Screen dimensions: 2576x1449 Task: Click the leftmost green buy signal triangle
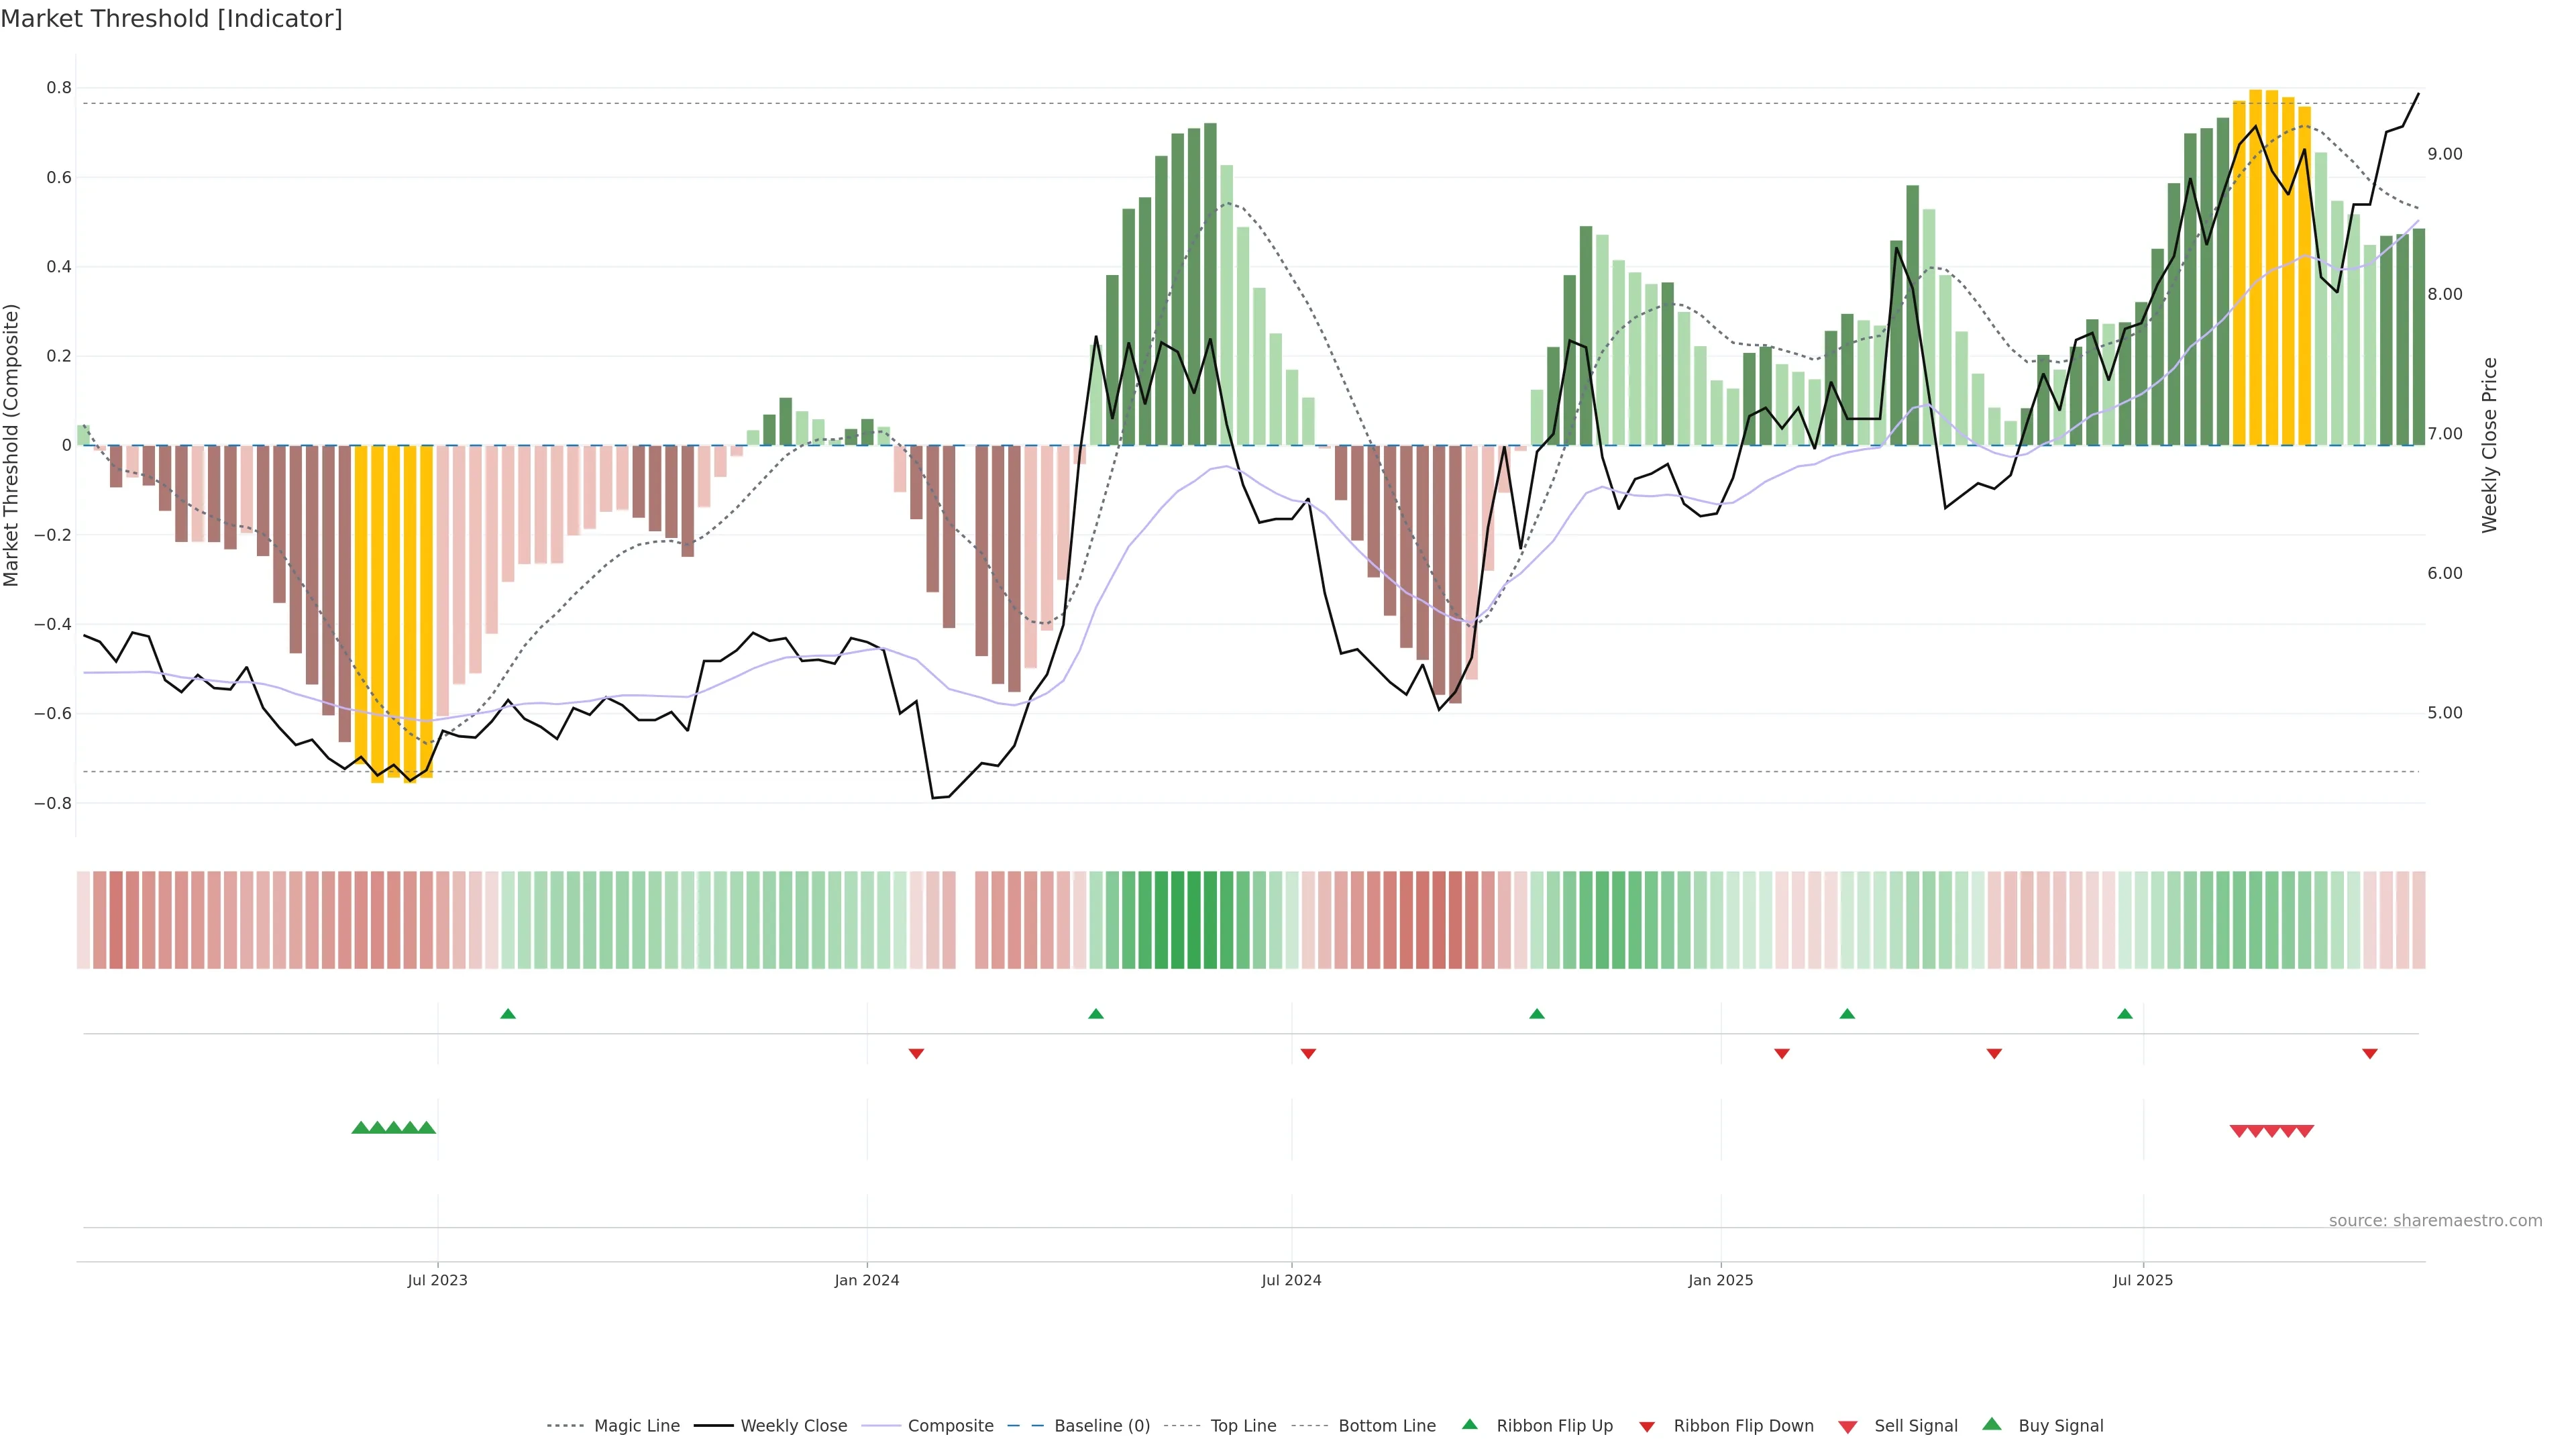(361, 1128)
